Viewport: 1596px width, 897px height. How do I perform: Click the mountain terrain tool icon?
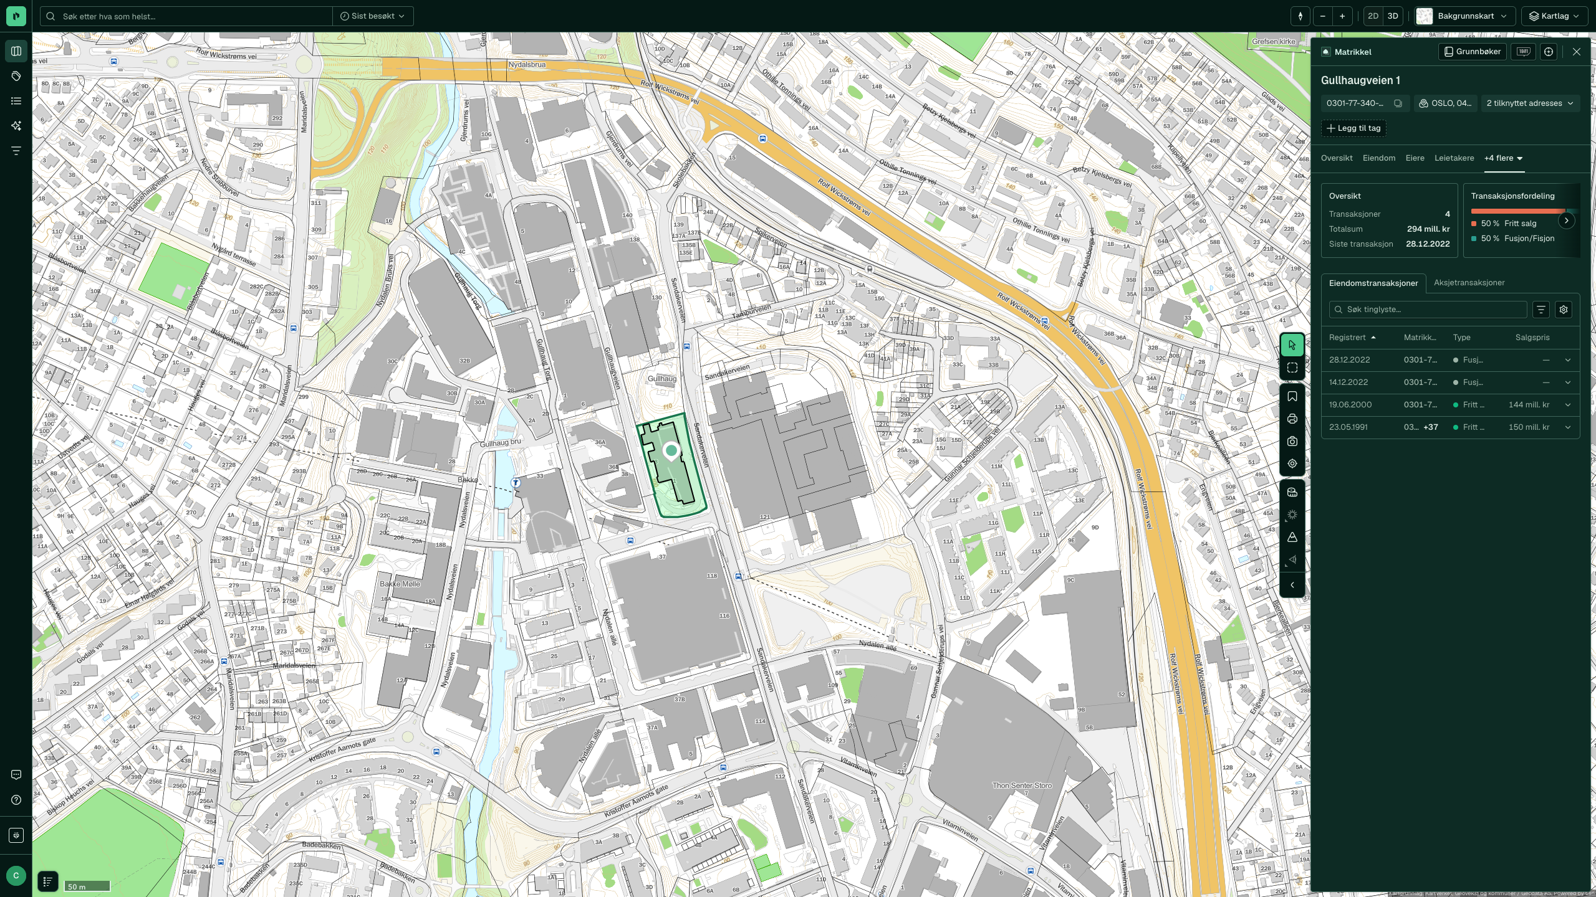[x=1292, y=538]
